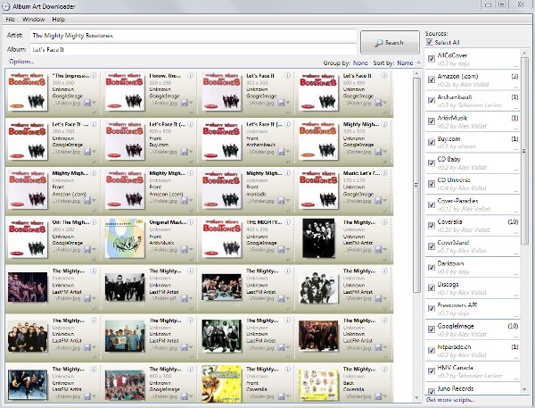Open the Help menu
This screenshot has height=408, width=535.
[x=58, y=19]
